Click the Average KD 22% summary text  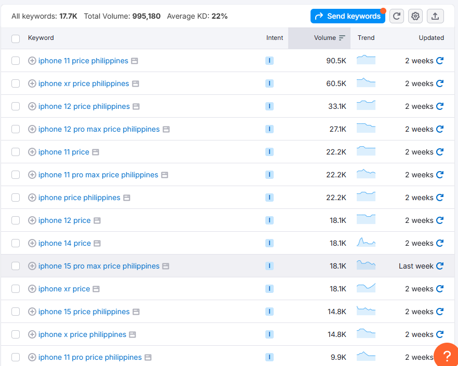(197, 17)
